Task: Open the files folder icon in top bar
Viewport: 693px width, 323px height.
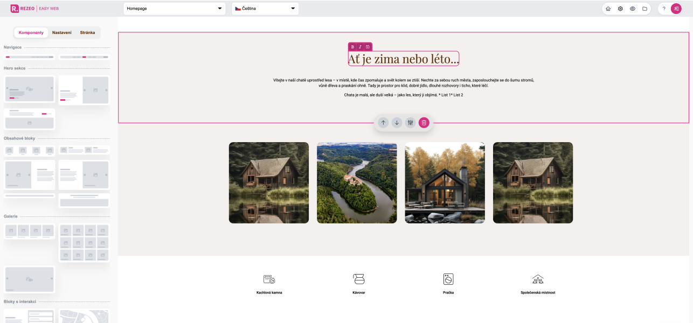Action: [x=644, y=9]
